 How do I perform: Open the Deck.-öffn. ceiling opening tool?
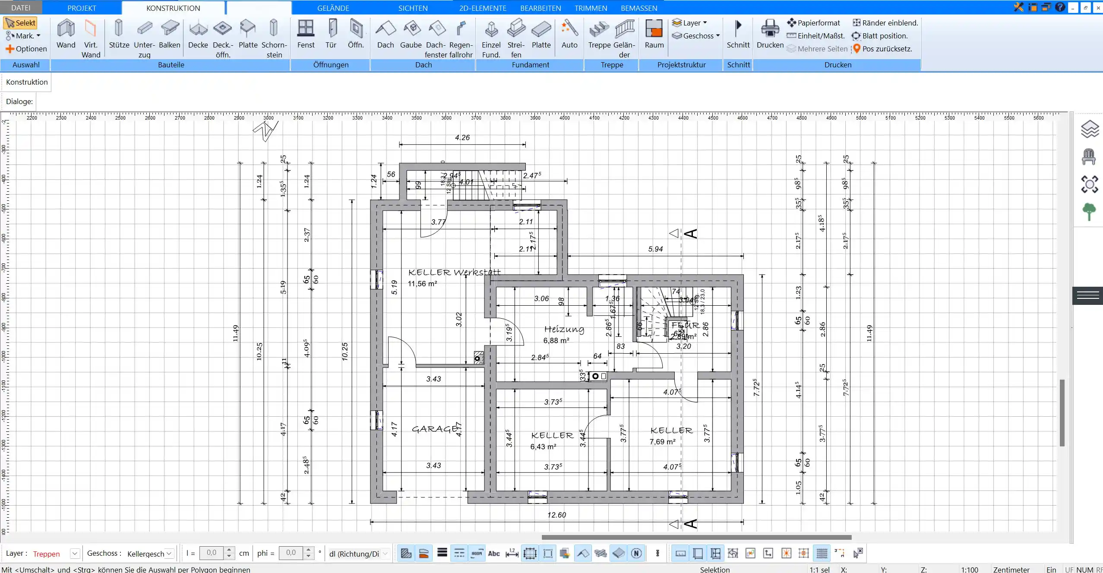223,38
